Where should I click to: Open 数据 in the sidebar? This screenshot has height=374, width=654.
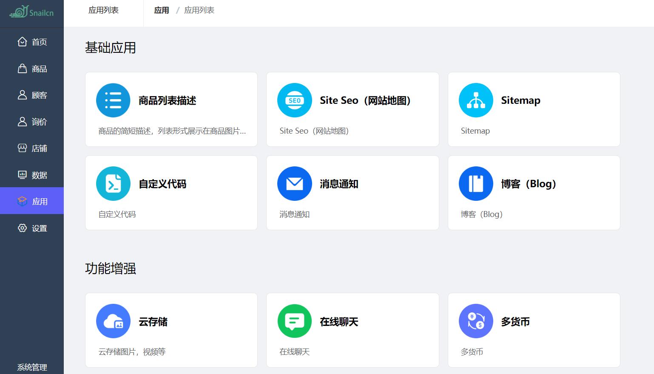click(x=32, y=175)
